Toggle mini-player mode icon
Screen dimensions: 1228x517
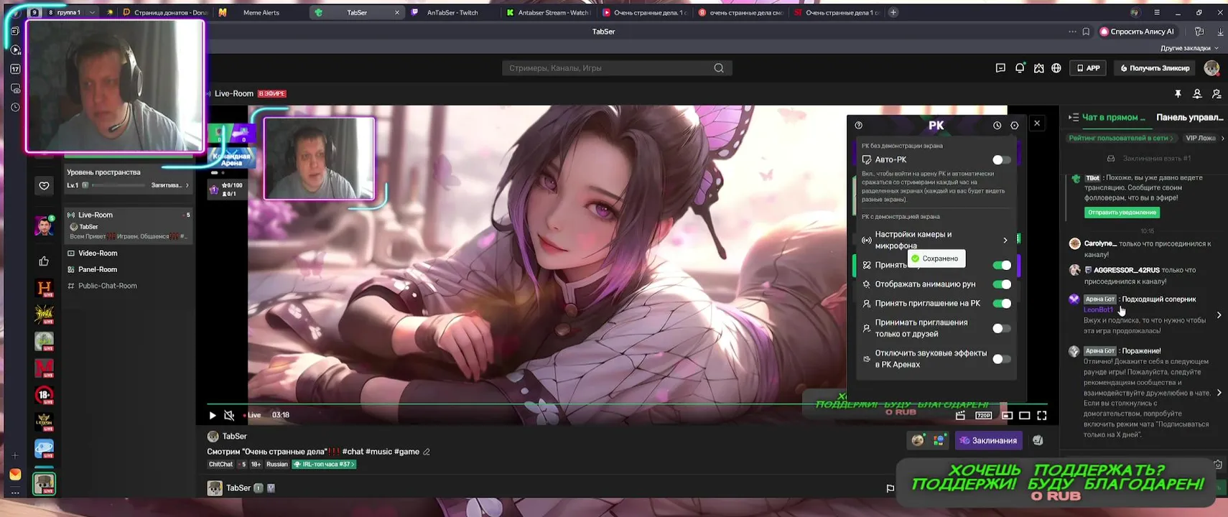coord(1008,415)
